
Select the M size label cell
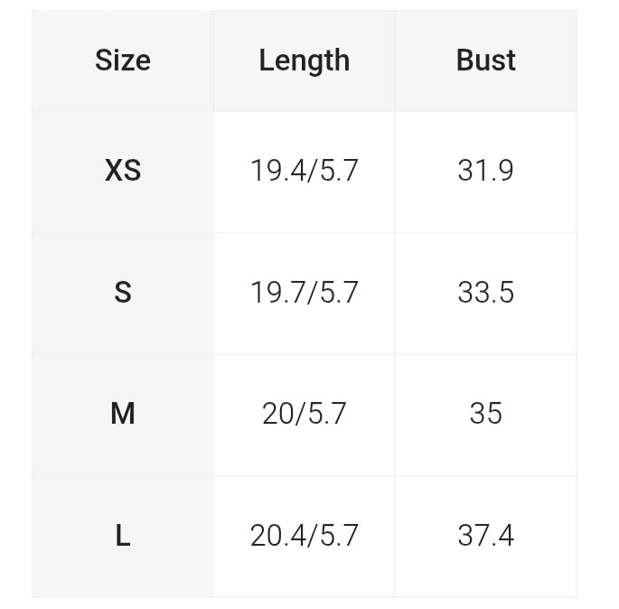pos(123,414)
